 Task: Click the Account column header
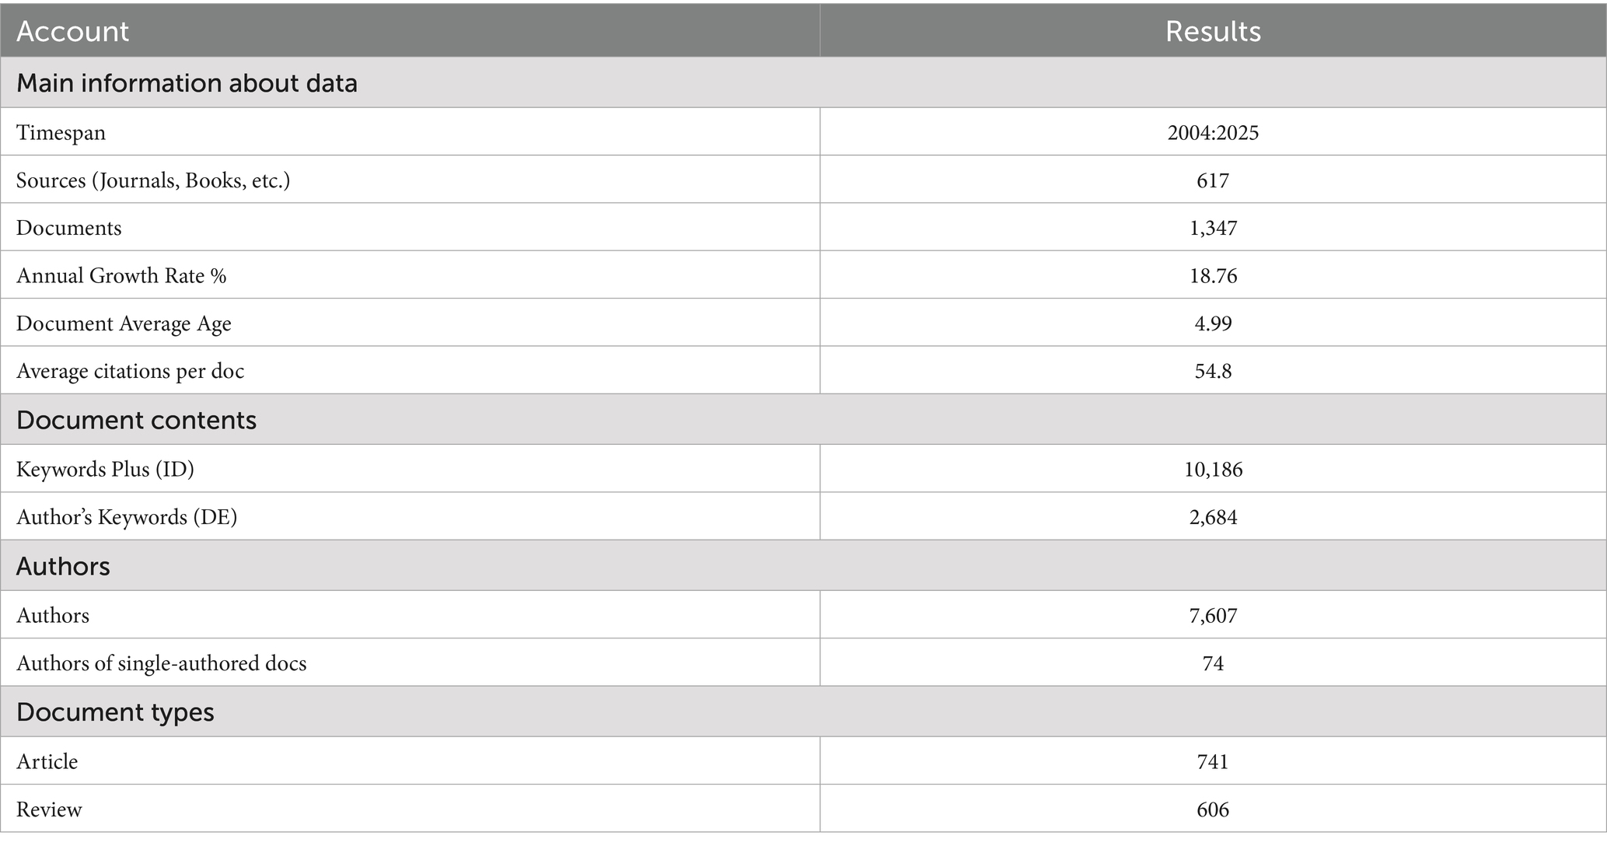click(x=72, y=31)
